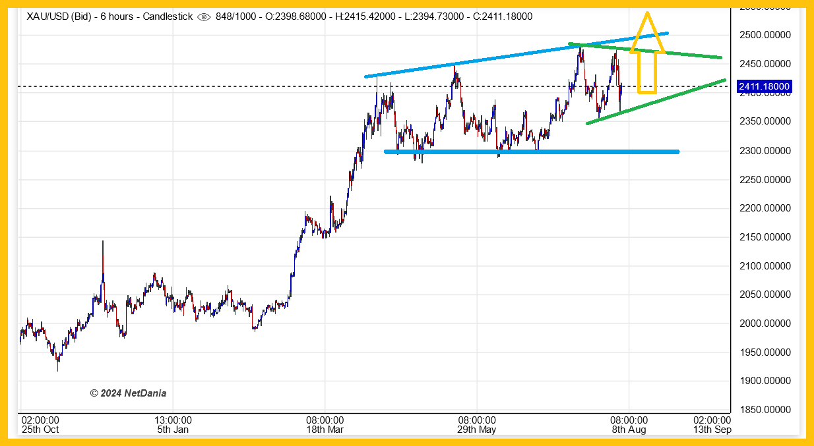Click the blue 2411.18000 current price tag
The width and height of the screenshot is (814, 446).
(764, 87)
